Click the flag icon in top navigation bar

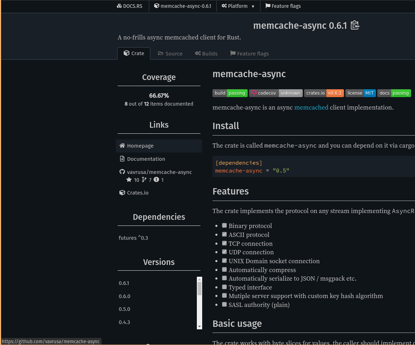(x=268, y=6)
